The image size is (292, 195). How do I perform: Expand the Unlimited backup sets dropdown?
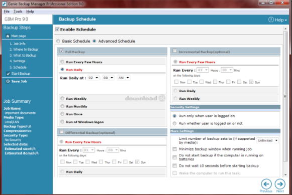(267, 140)
